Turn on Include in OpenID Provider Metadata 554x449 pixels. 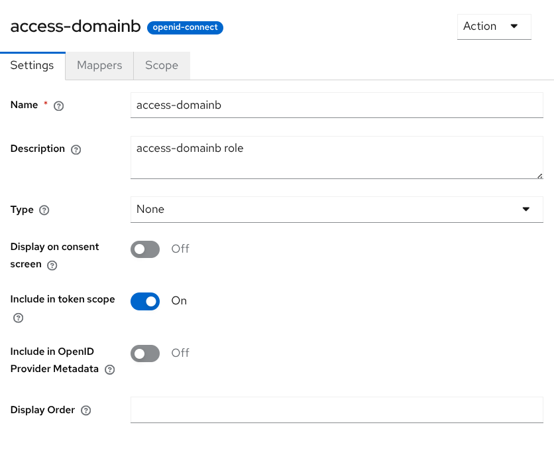coord(145,353)
